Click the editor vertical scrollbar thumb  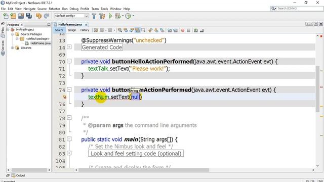point(317,89)
